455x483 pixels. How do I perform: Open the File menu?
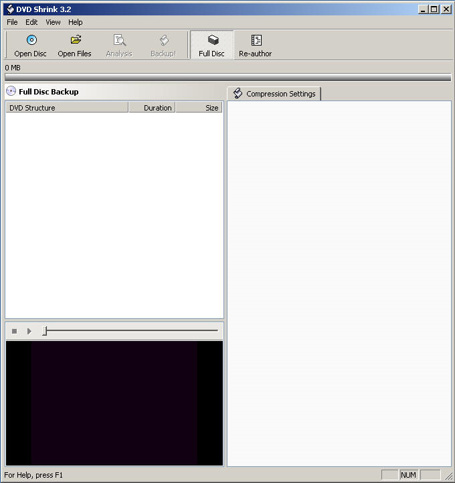tap(12, 22)
